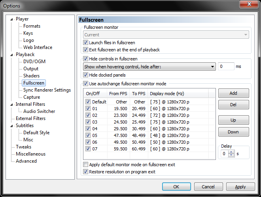
Task: Disable Exit fullscreen at end of playback
Action: coord(85,50)
